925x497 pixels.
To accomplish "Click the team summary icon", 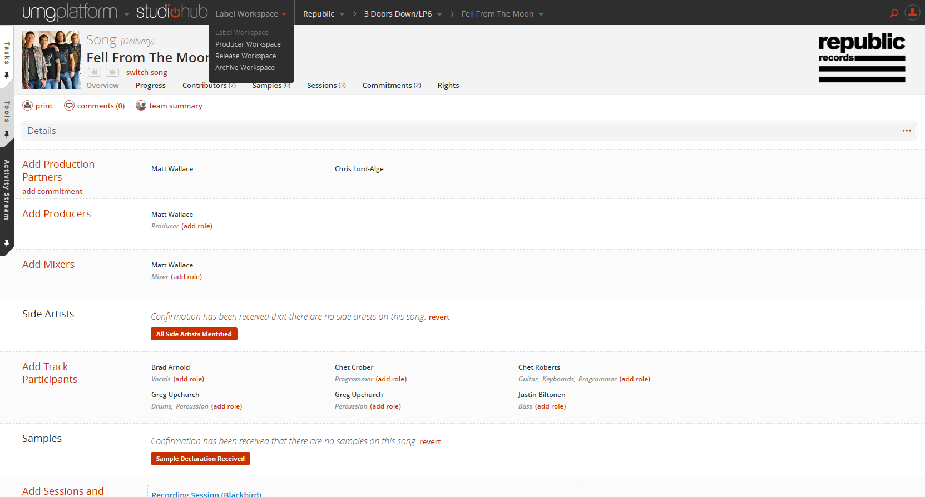I will pyautogui.click(x=141, y=106).
